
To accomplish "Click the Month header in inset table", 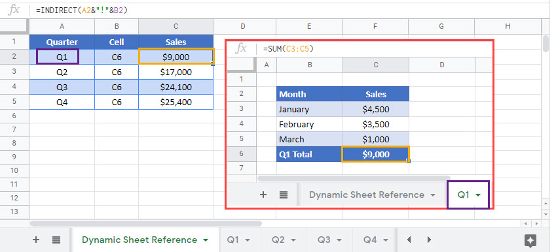I will point(310,94).
